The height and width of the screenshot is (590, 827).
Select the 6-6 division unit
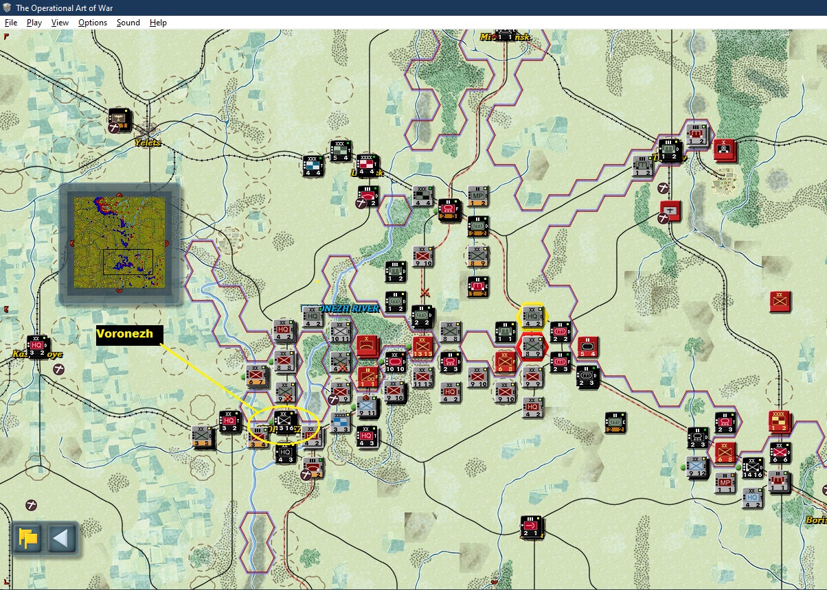tap(779, 452)
